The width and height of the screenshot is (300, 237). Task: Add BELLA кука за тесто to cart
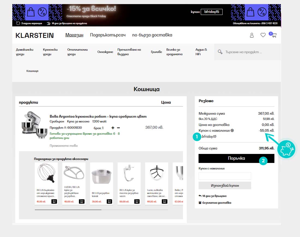137,202
